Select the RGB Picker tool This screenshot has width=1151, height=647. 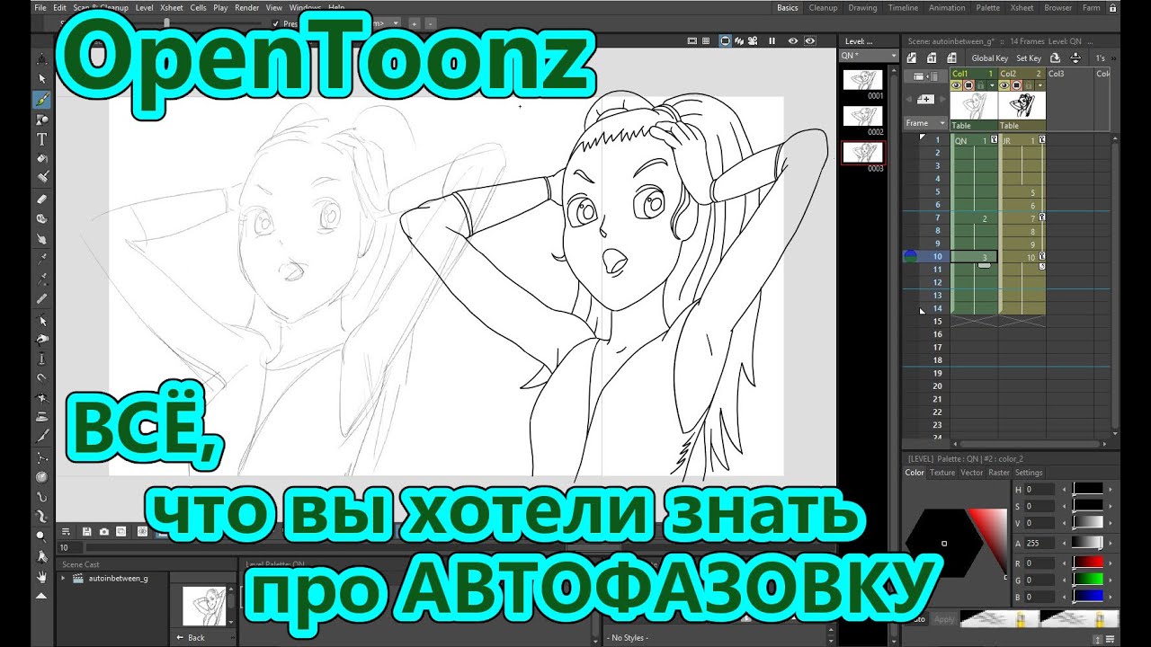(41, 279)
